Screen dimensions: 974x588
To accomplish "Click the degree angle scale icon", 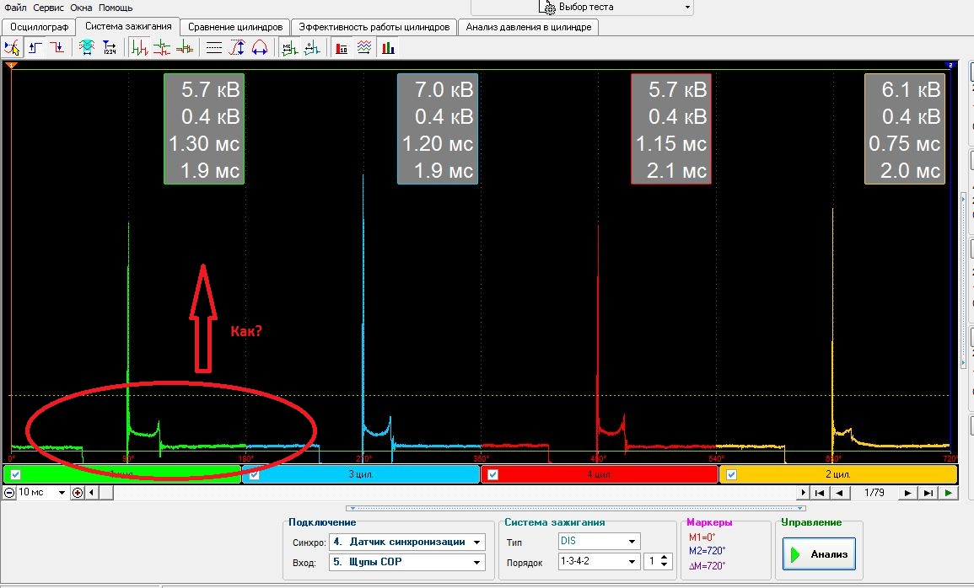I will click(312, 48).
